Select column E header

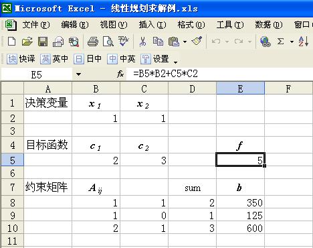tap(240, 88)
